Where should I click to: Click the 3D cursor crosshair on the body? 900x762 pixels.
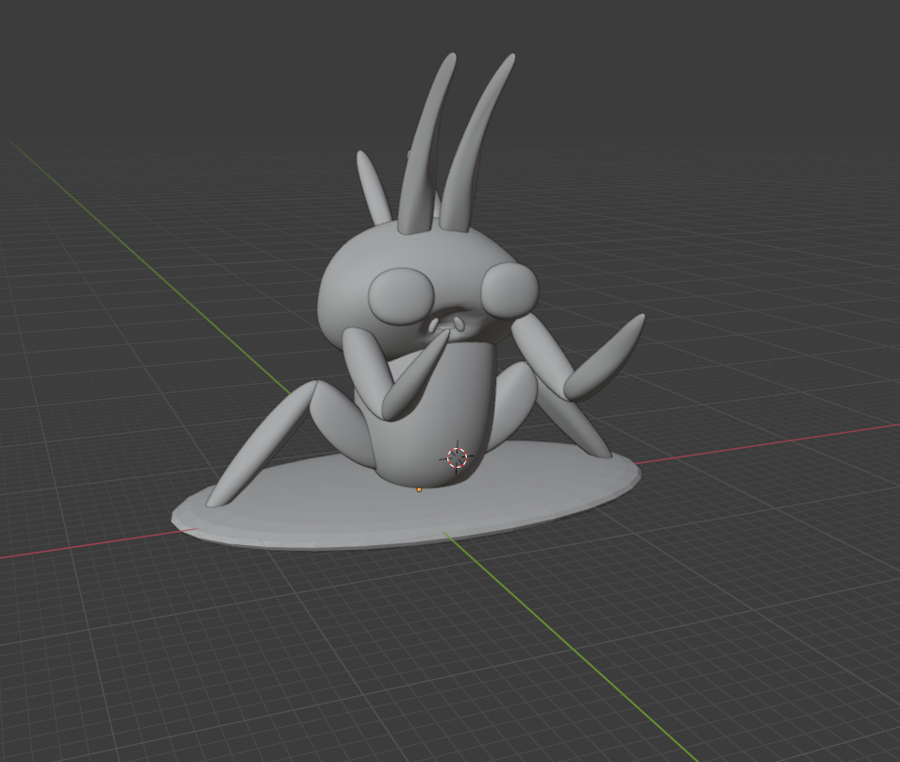point(457,457)
